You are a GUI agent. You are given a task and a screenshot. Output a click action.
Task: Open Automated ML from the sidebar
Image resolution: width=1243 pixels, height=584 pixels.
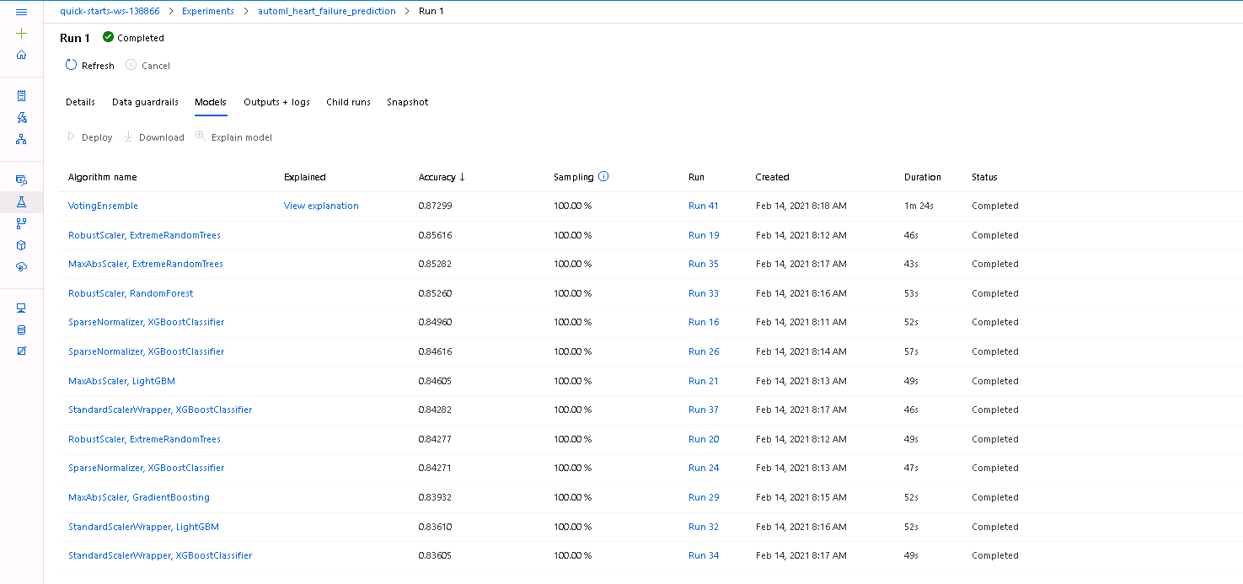21,117
